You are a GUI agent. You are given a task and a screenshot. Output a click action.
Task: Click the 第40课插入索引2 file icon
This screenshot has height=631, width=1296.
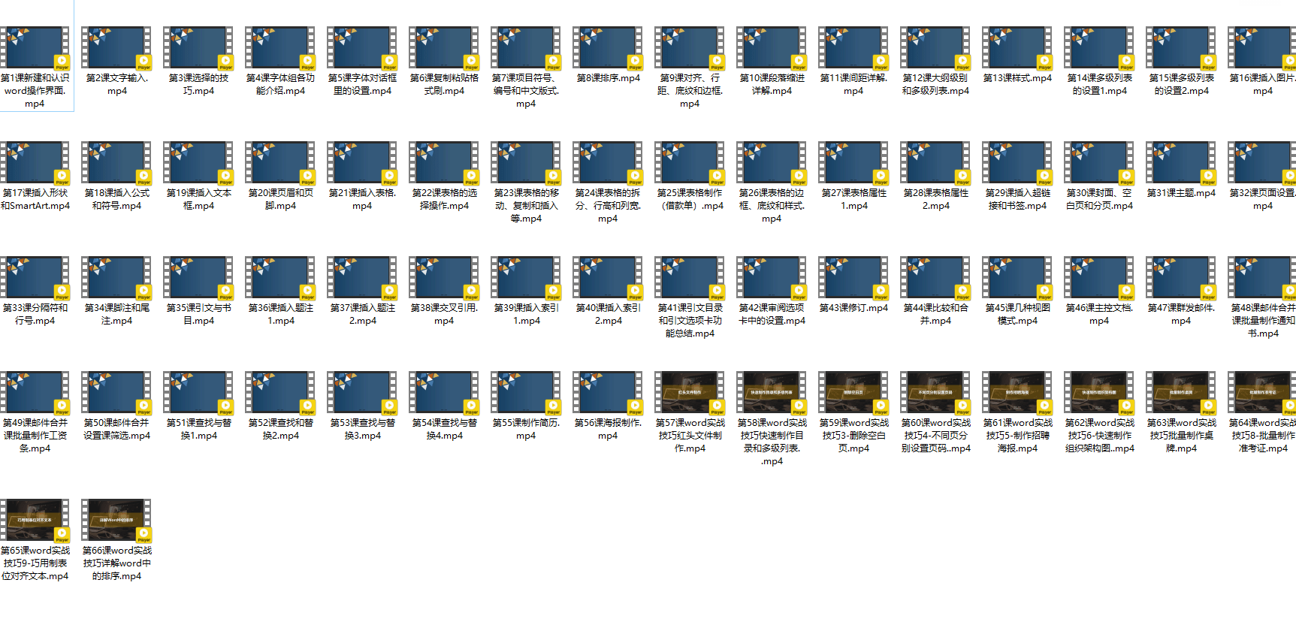click(608, 278)
